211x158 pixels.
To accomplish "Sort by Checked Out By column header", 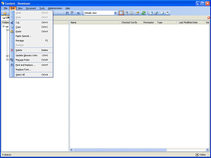I will 131,23.
